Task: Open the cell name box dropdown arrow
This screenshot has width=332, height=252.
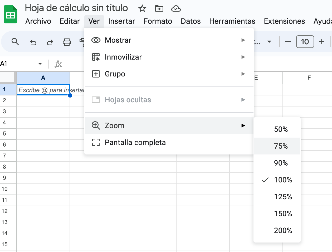Action: pyautogui.click(x=40, y=64)
